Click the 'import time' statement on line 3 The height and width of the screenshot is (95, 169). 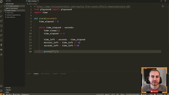(41, 12)
